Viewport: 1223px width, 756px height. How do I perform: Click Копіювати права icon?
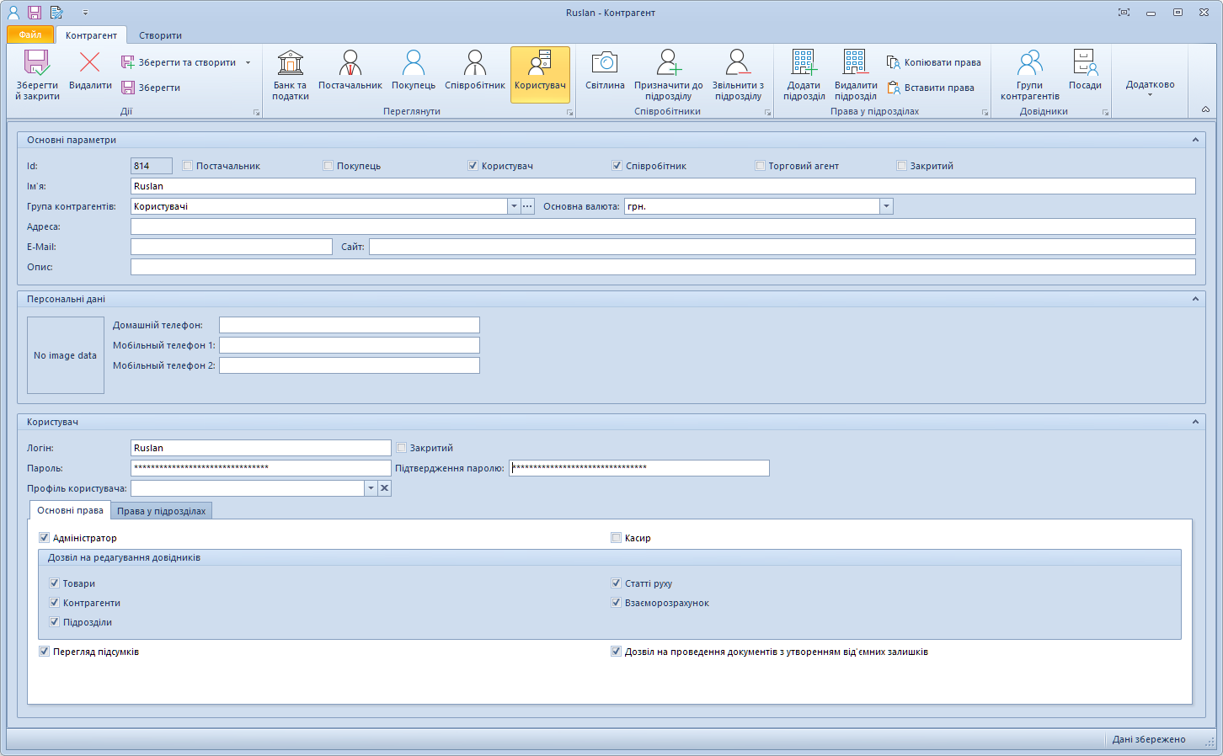point(933,61)
